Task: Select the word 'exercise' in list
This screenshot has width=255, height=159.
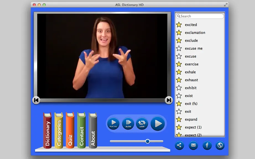Action: 192,64
